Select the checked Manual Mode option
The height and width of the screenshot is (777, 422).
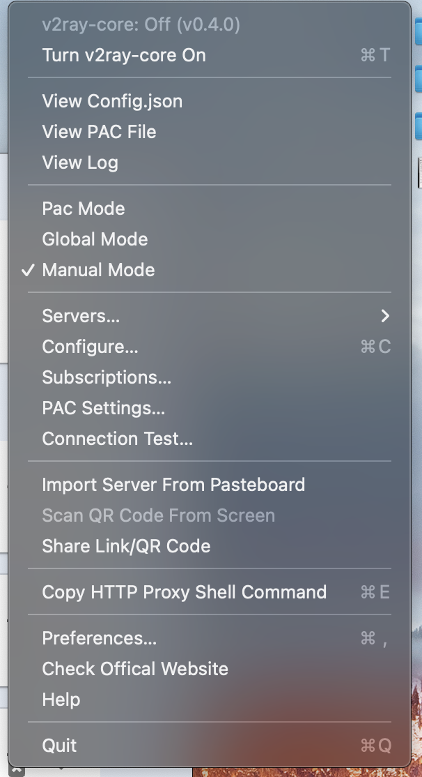(98, 270)
